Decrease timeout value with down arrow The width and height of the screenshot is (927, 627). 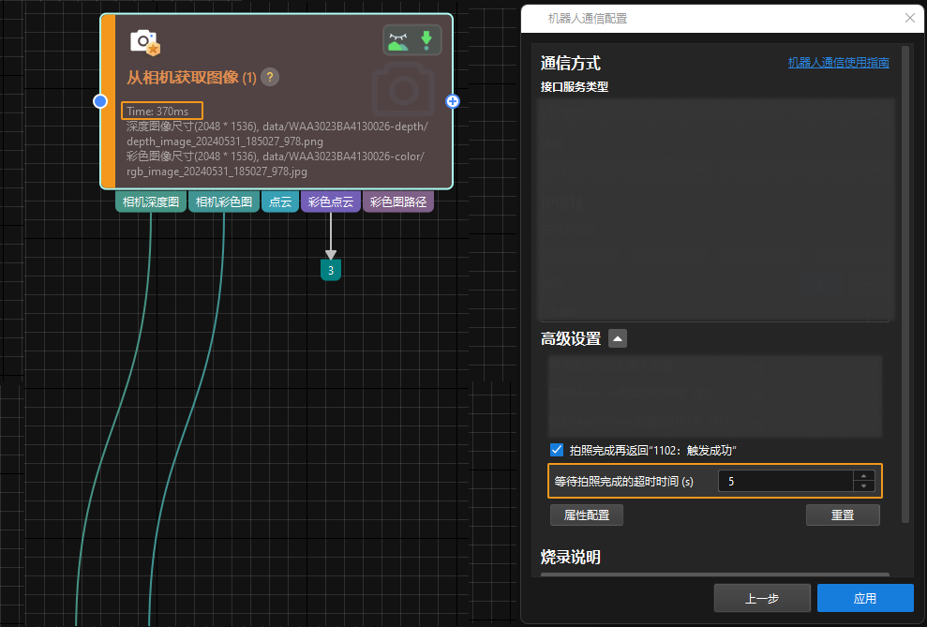[863, 486]
